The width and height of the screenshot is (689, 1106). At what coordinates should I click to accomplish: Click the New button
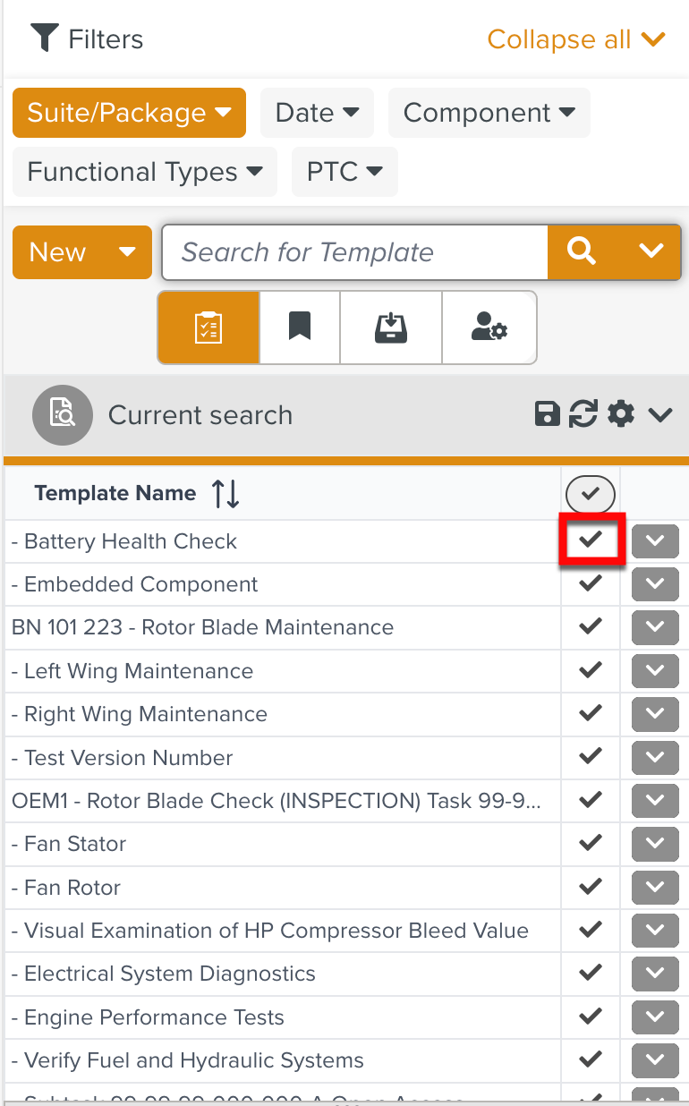(x=59, y=252)
